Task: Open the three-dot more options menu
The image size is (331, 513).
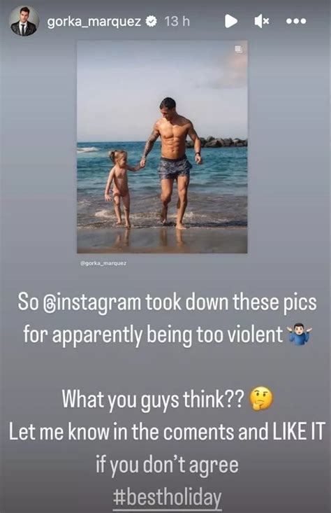Action: pos(296,21)
